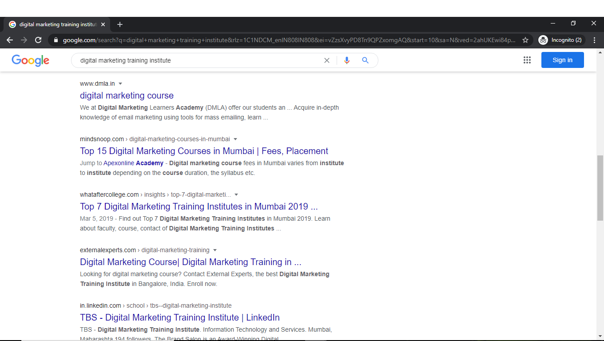The width and height of the screenshot is (604, 341).
Task: Click the vertical scrollbar thumb
Action: pos(600,188)
